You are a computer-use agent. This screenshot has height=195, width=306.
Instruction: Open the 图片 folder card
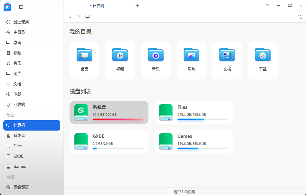[x=191, y=60]
